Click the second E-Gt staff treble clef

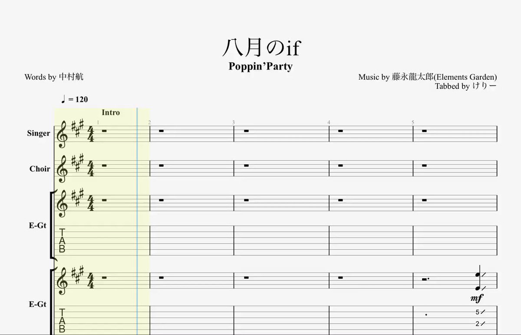[x=63, y=282]
